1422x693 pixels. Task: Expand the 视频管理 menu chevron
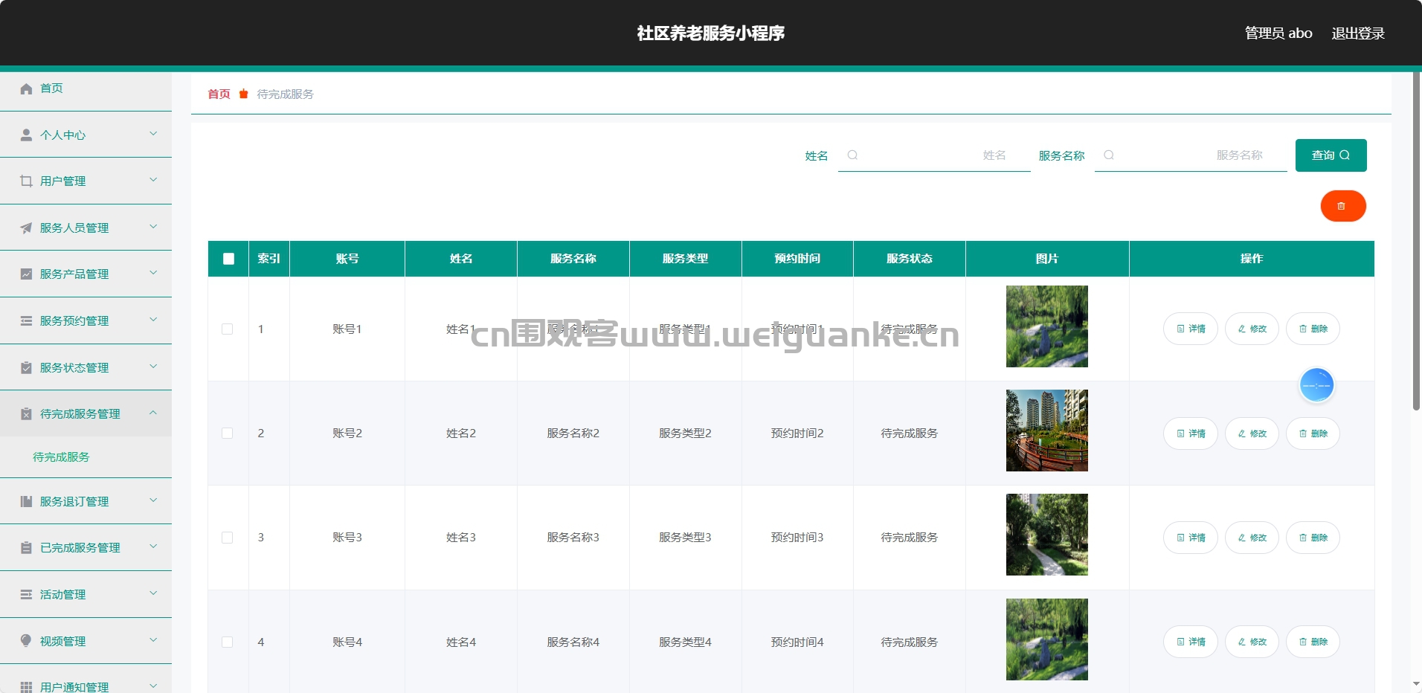[153, 639]
